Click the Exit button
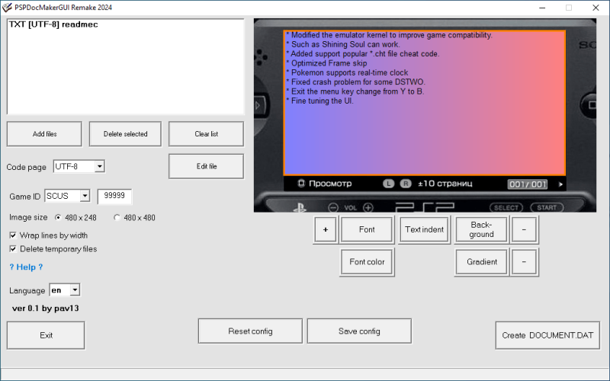 pos(46,335)
